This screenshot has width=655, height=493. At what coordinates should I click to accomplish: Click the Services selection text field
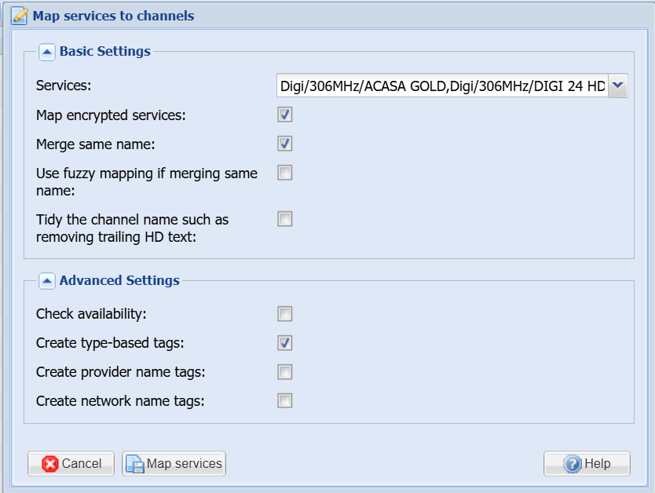pyautogui.click(x=442, y=86)
